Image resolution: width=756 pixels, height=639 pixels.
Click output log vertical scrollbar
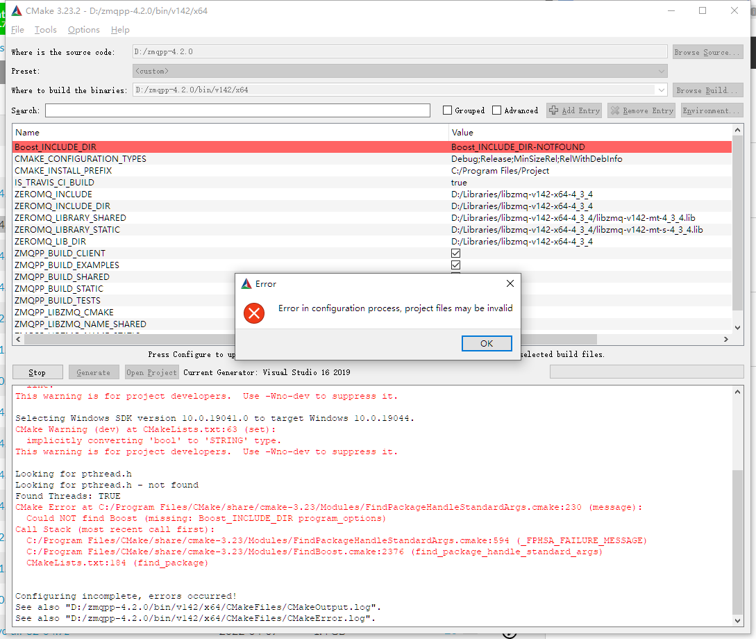(x=737, y=542)
